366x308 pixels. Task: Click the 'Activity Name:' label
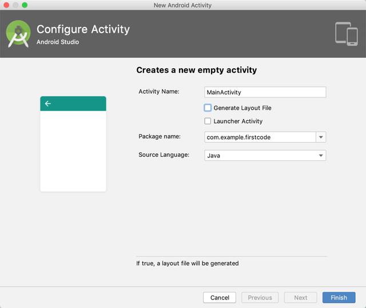point(159,92)
